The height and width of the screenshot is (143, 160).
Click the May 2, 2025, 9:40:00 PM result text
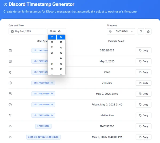point(107,137)
